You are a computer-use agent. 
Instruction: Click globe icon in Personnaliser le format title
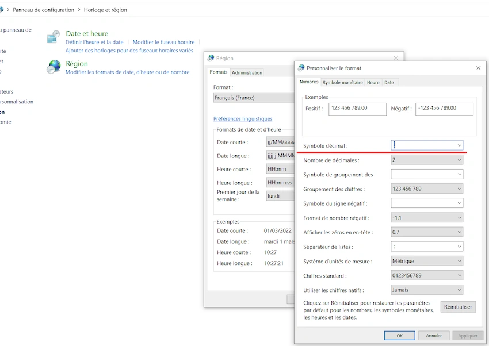click(301, 68)
